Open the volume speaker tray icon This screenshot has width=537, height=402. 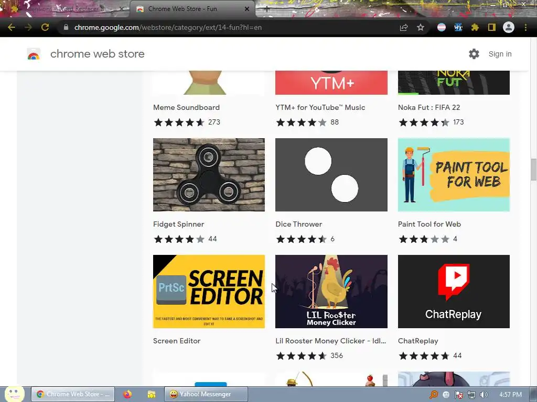(x=484, y=395)
